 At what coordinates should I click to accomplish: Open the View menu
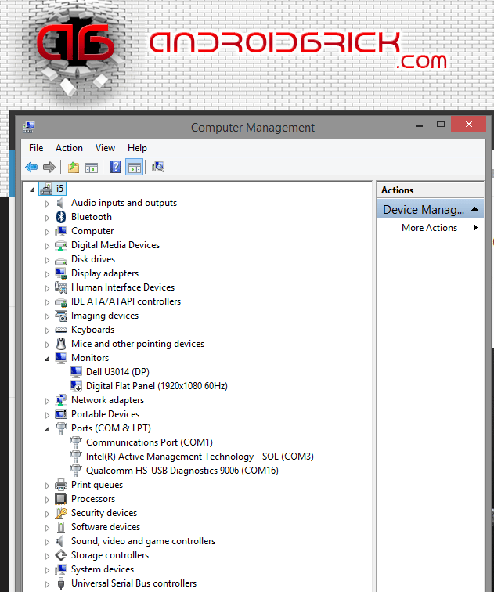(x=105, y=148)
